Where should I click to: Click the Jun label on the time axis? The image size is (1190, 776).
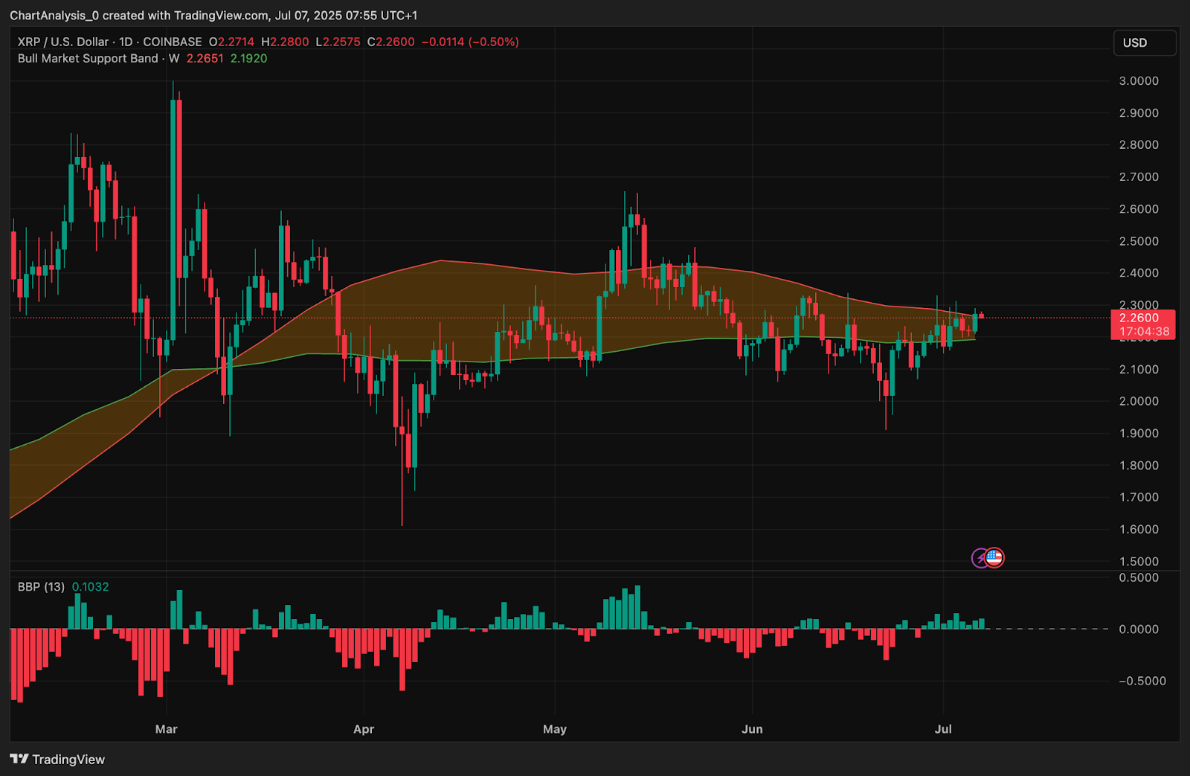point(752,729)
